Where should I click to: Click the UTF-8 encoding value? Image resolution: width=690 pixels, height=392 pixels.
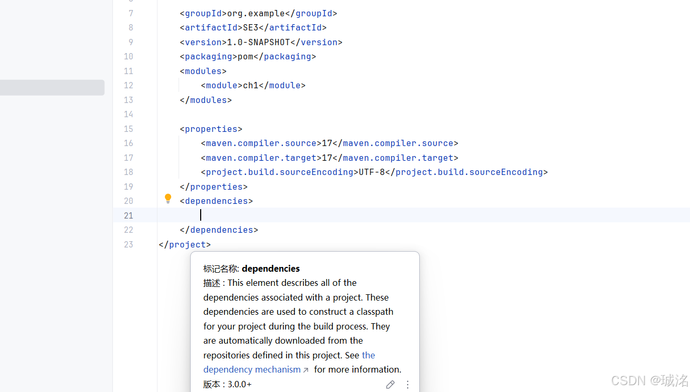pyautogui.click(x=372, y=172)
